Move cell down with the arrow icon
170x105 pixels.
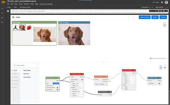click(x=153, y=11)
